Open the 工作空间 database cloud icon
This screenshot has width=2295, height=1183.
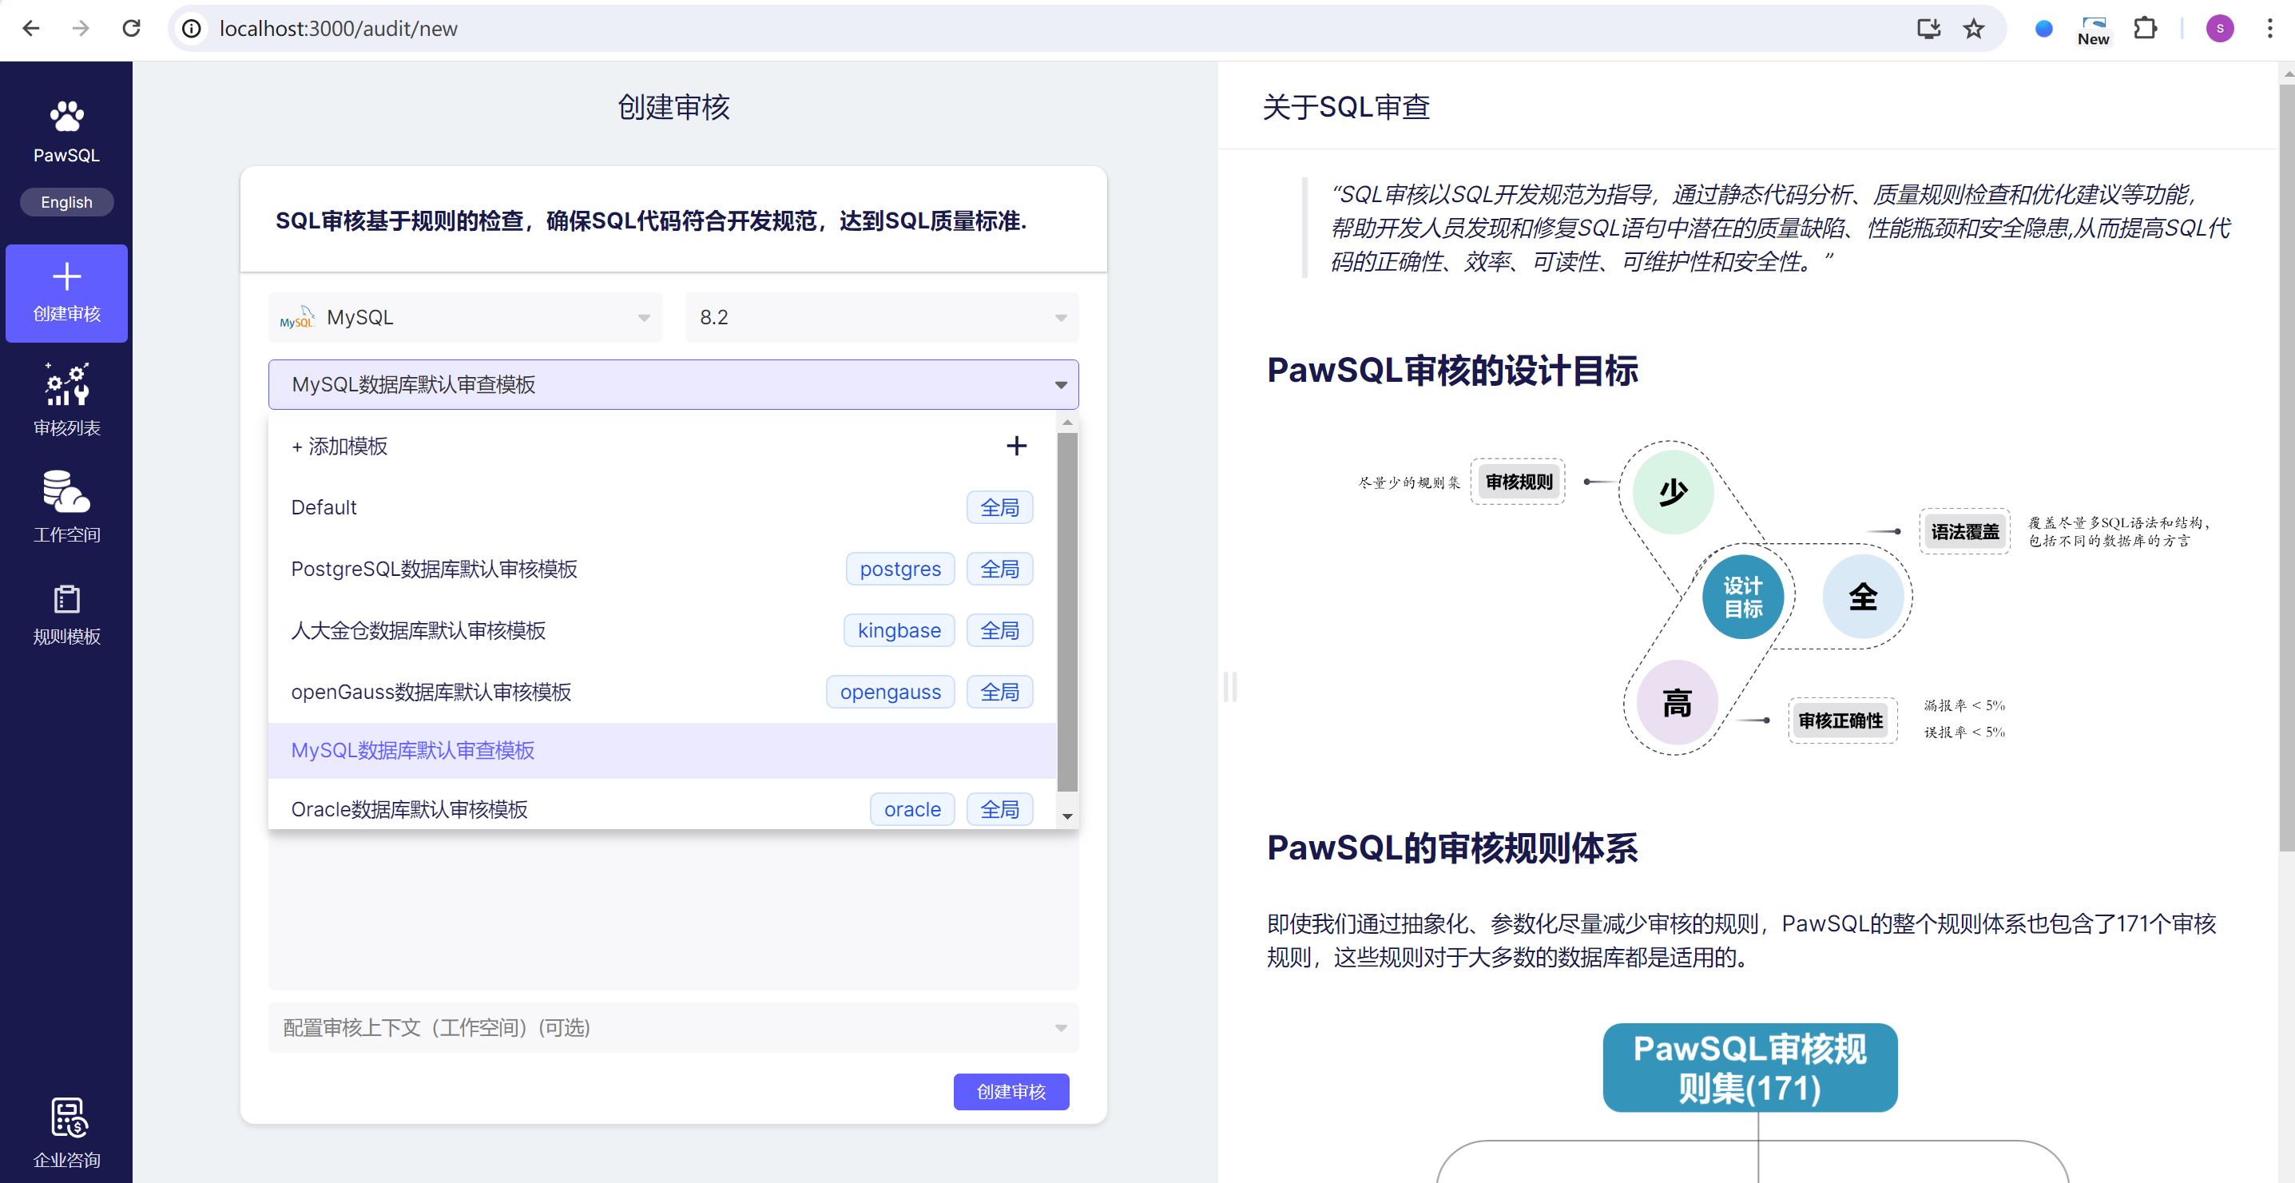coord(66,492)
